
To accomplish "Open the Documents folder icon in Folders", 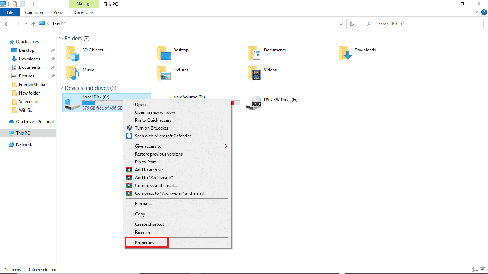I will click(254, 54).
